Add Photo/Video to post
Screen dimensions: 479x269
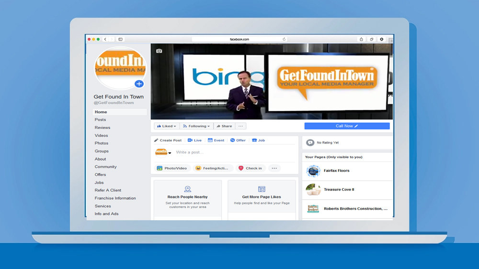click(172, 168)
